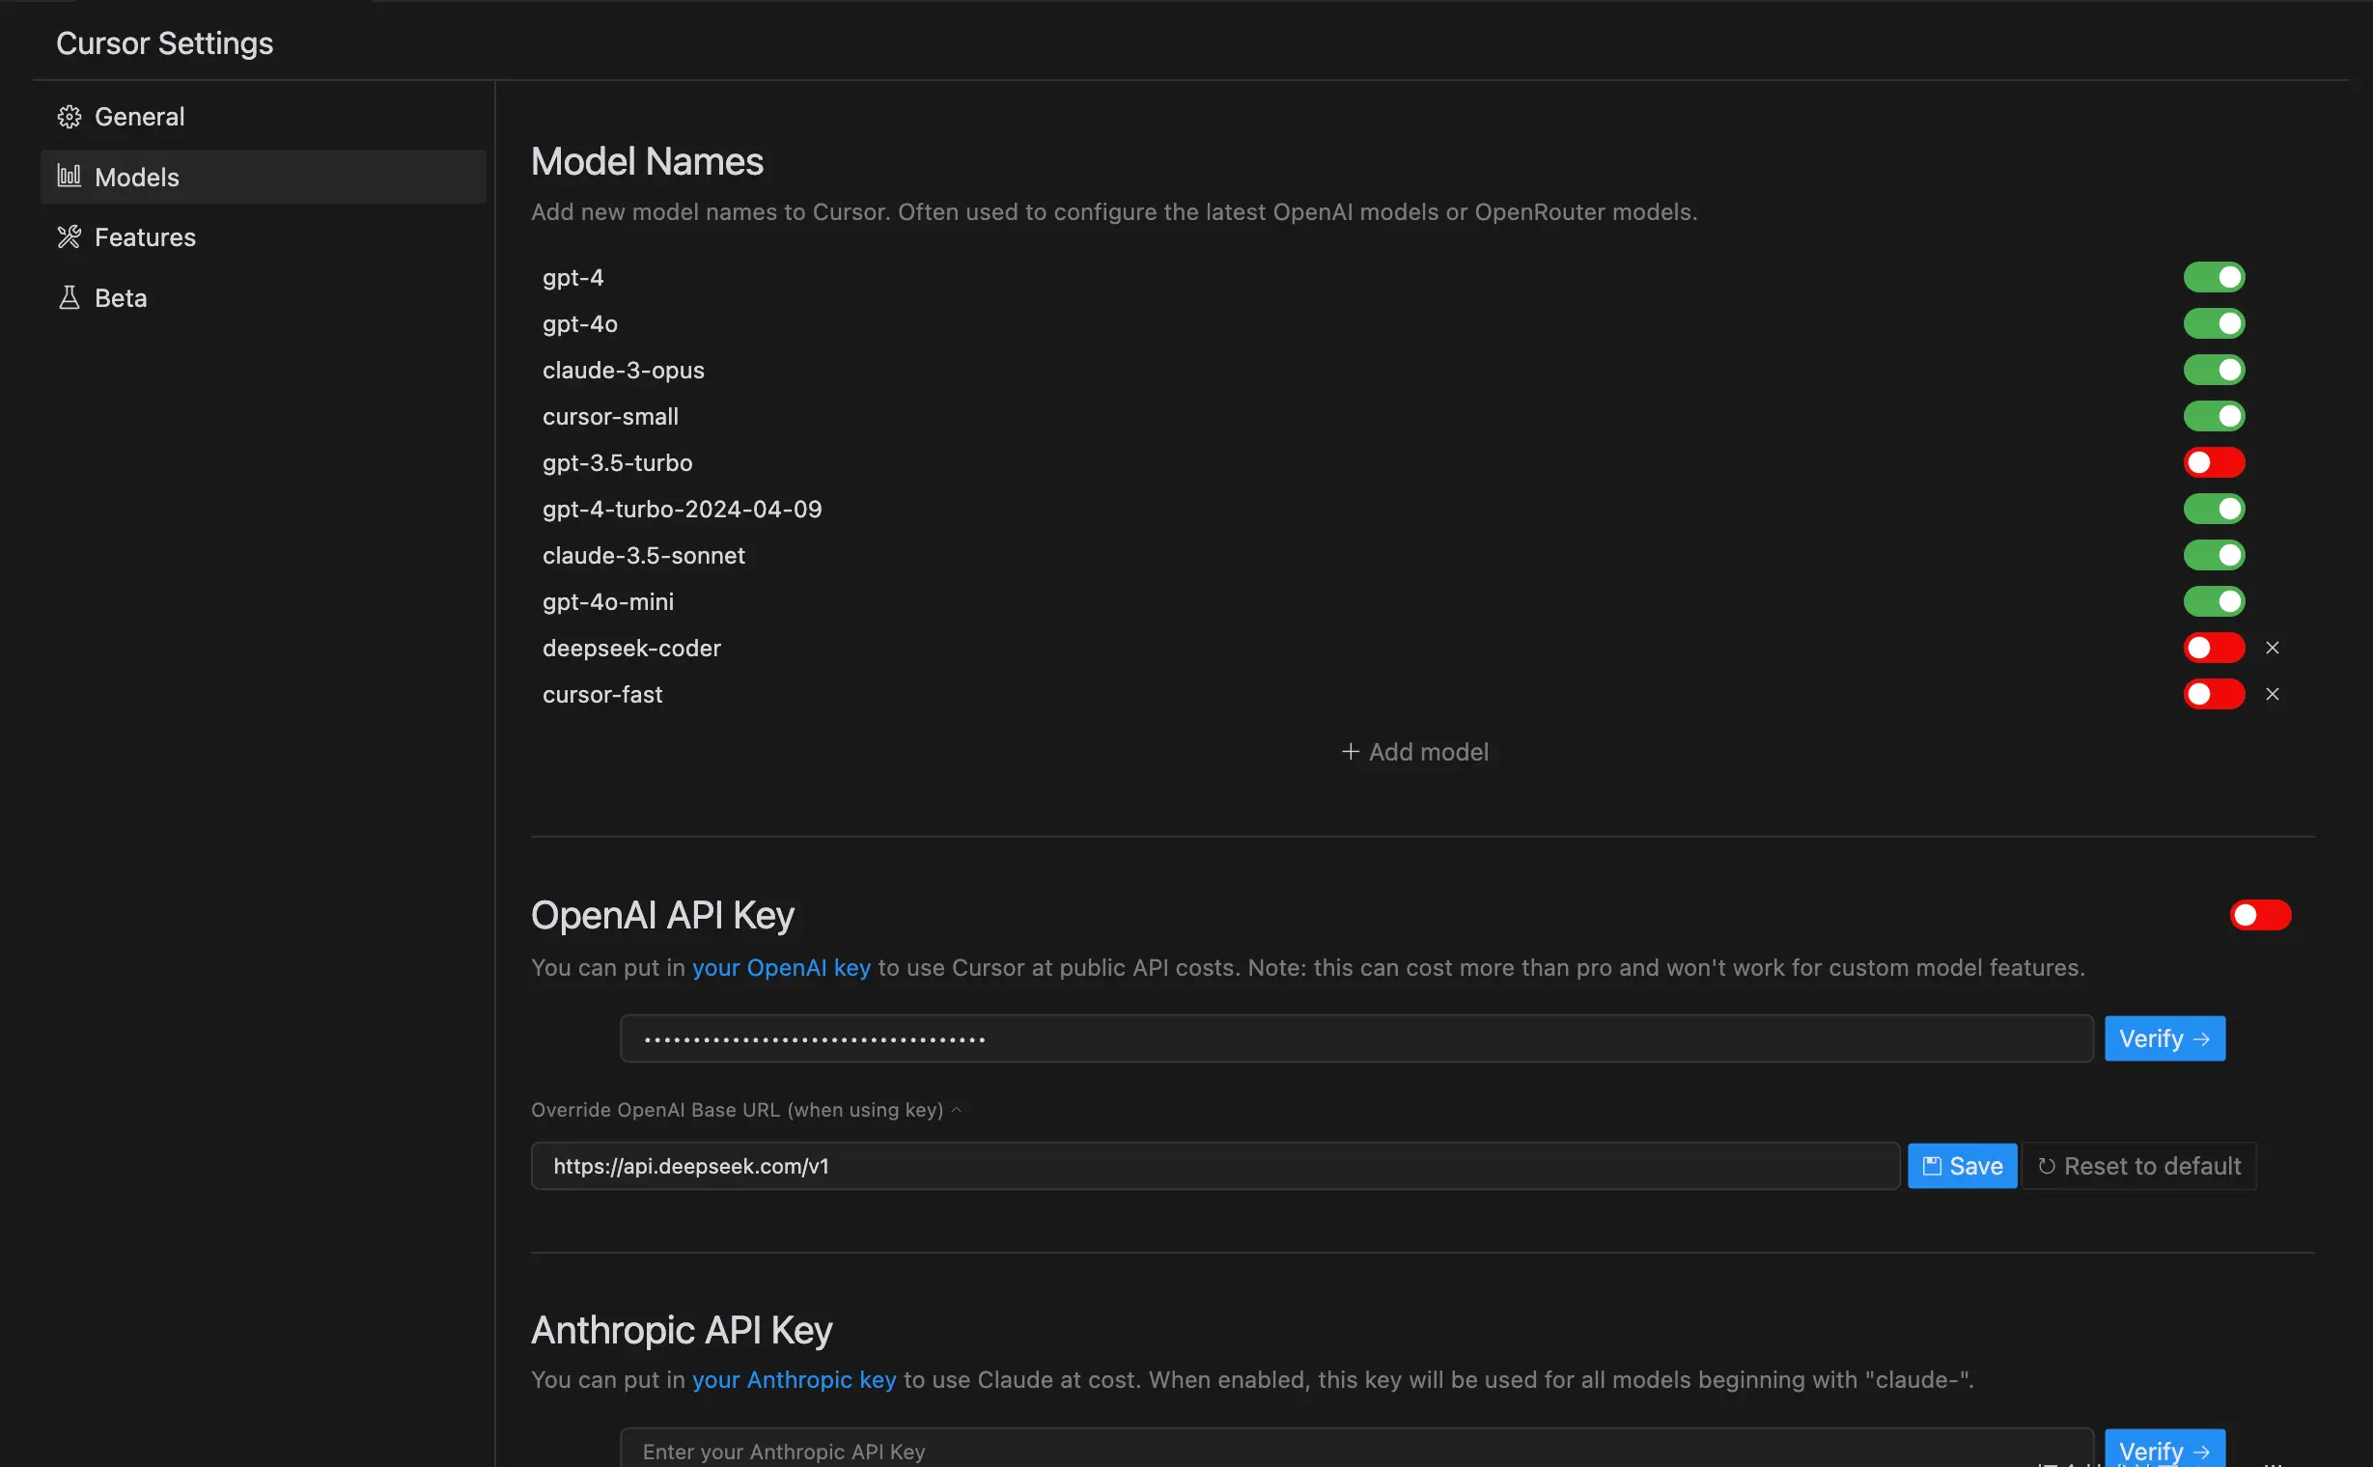This screenshot has height=1467, width=2373.
Task: Click the claude-3-opus model name
Action: (623, 370)
